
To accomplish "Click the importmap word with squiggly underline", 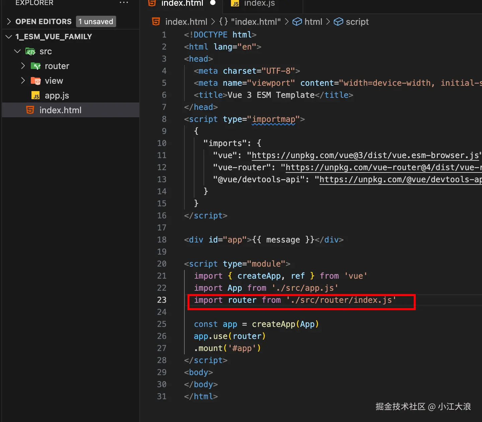I will click(x=273, y=119).
